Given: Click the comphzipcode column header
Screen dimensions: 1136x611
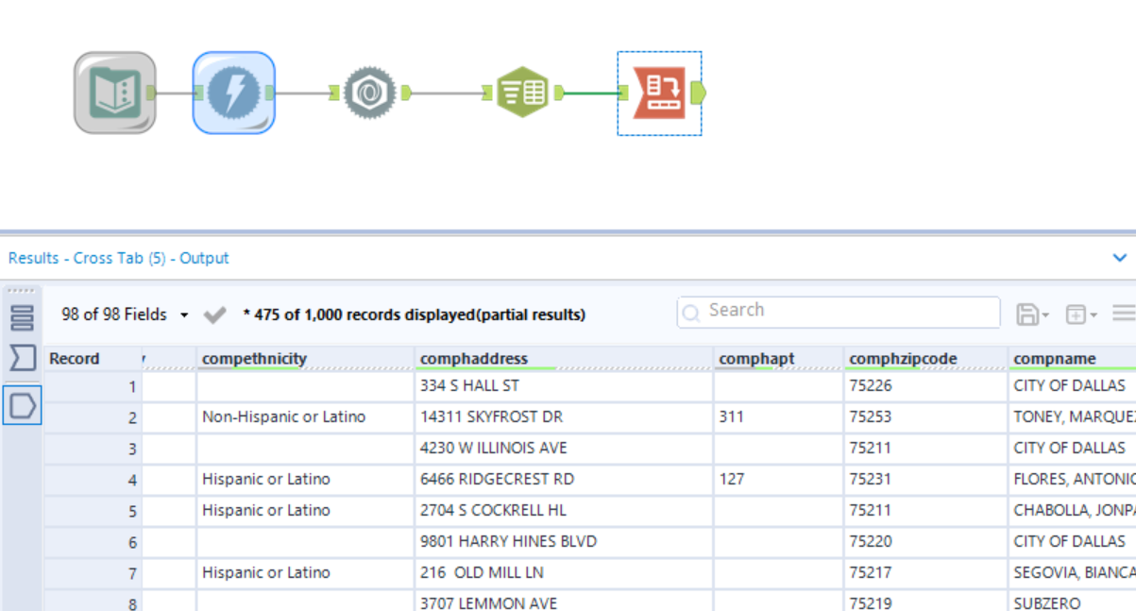Looking at the screenshot, I should (902, 358).
